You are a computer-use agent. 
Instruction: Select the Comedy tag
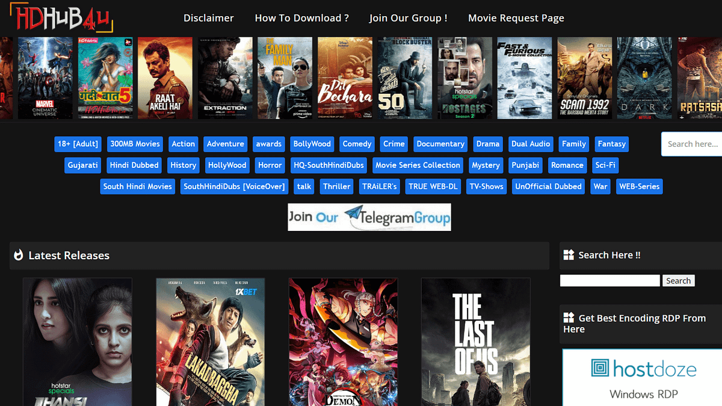357,144
